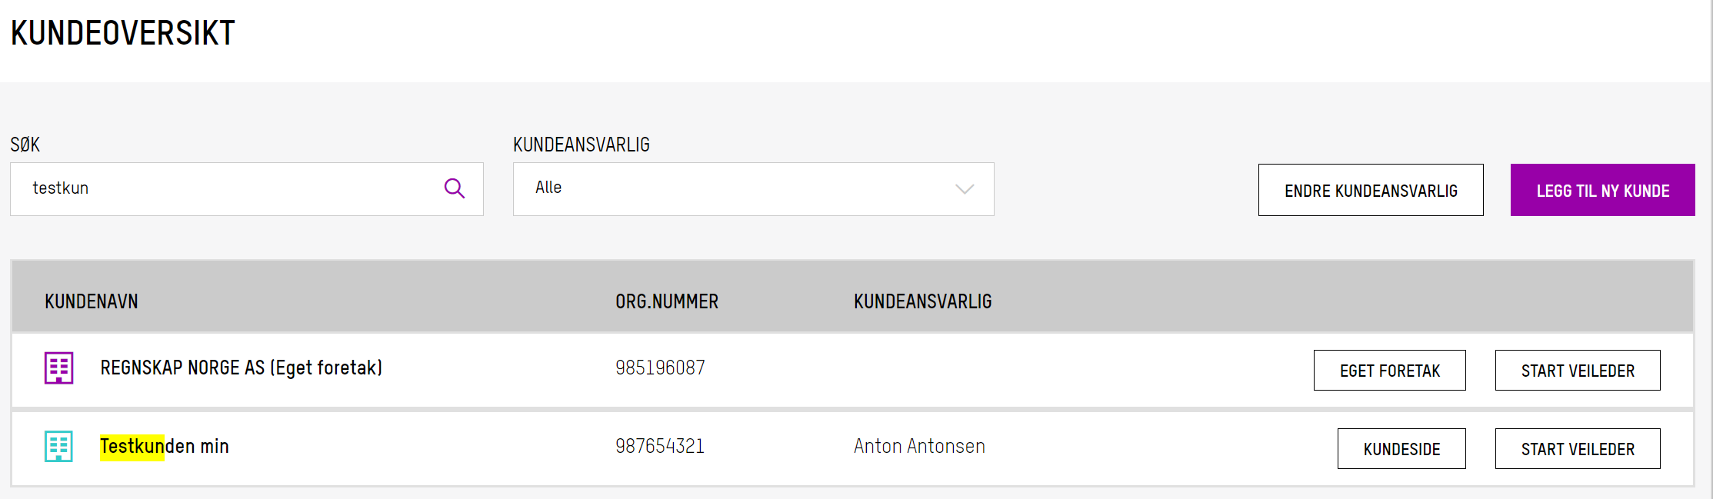Click the purple building icon for Regnskap Norge
Image resolution: width=1713 pixels, height=499 pixels.
[58, 368]
